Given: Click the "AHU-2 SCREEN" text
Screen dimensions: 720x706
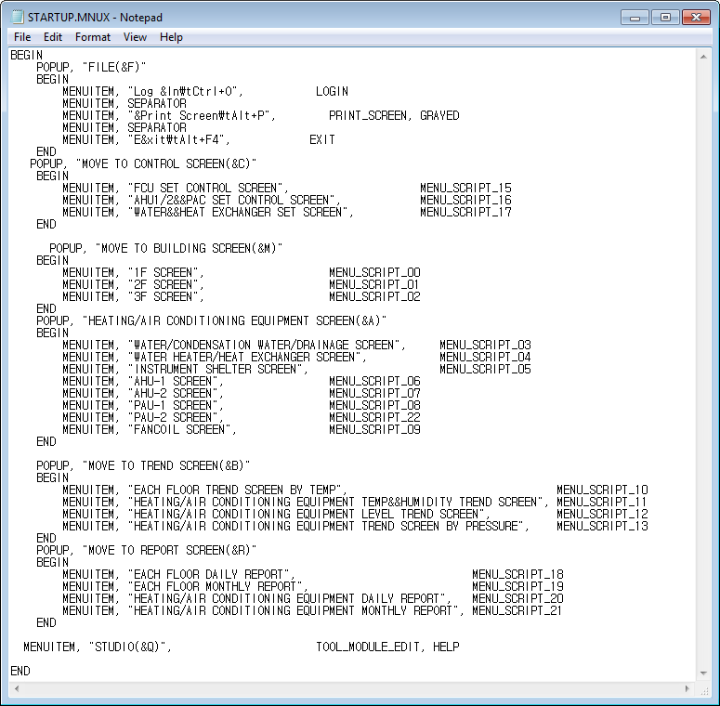Looking at the screenshot, I should 173,393.
